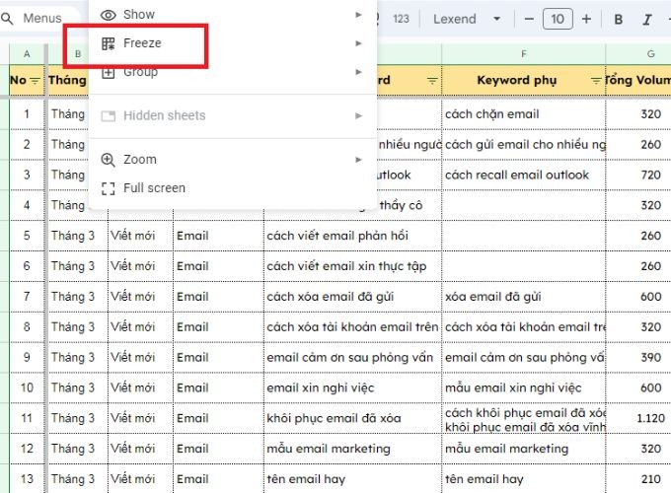The image size is (671, 493).
Task: Expand the Show submenu arrow
Action: point(358,15)
